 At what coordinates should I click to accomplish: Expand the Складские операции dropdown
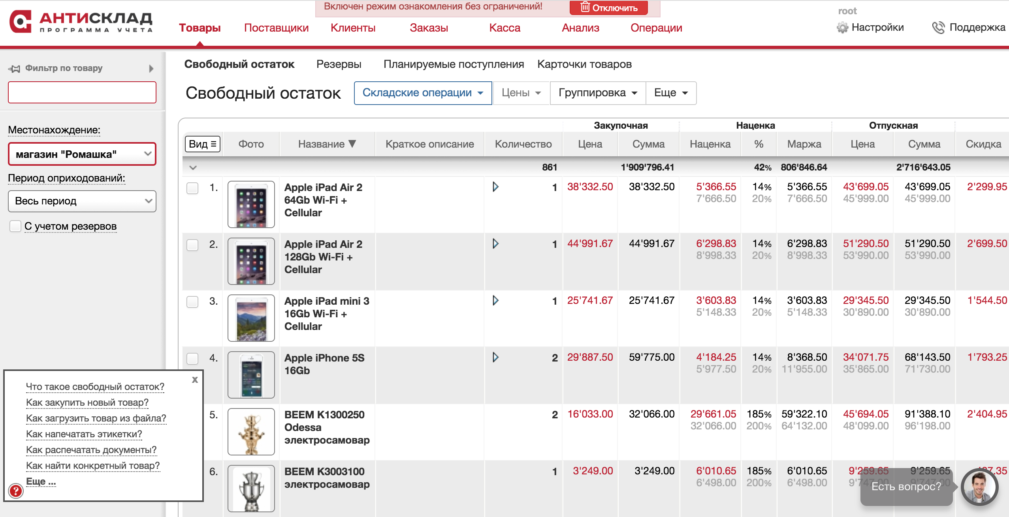(x=423, y=93)
